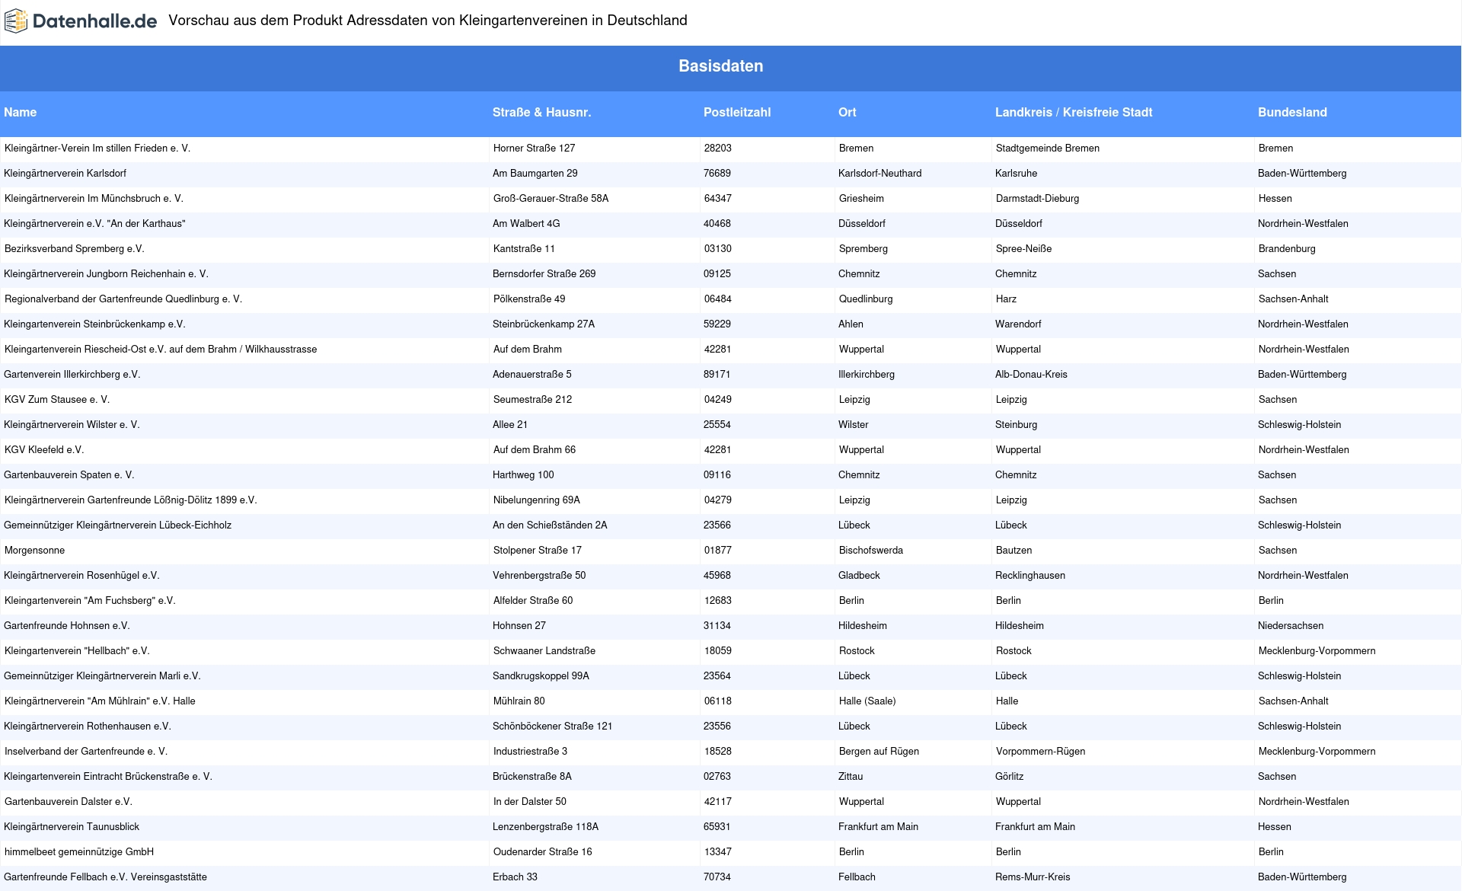The width and height of the screenshot is (1462, 891).
Task: Click the Oudenarder Straße 16 cell
Action: click(543, 852)
